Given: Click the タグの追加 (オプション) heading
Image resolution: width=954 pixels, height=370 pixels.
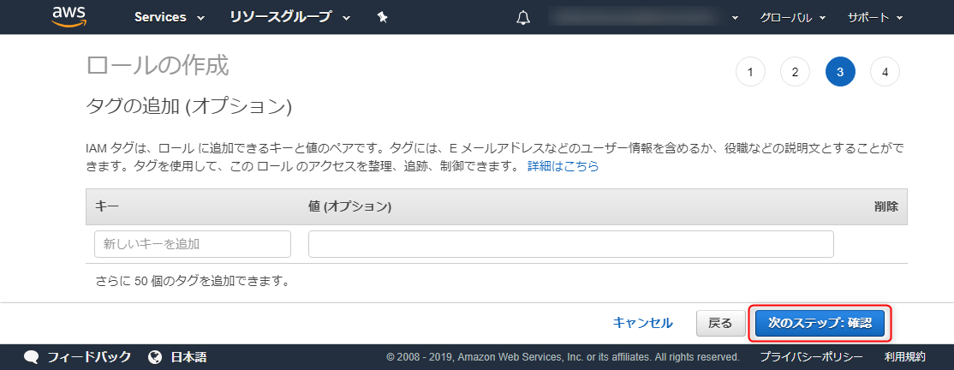Looking at the screenshot, I should tap(189, 107).
